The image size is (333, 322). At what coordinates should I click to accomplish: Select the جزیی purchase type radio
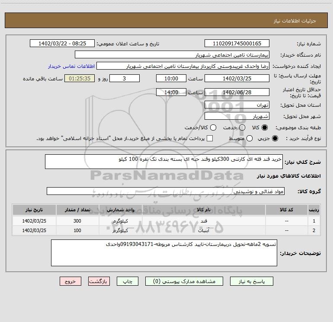275,138
